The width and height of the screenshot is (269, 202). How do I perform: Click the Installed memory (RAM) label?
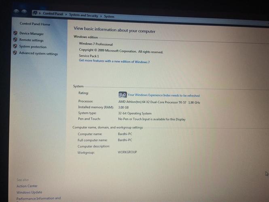click(x=96, y=107)
